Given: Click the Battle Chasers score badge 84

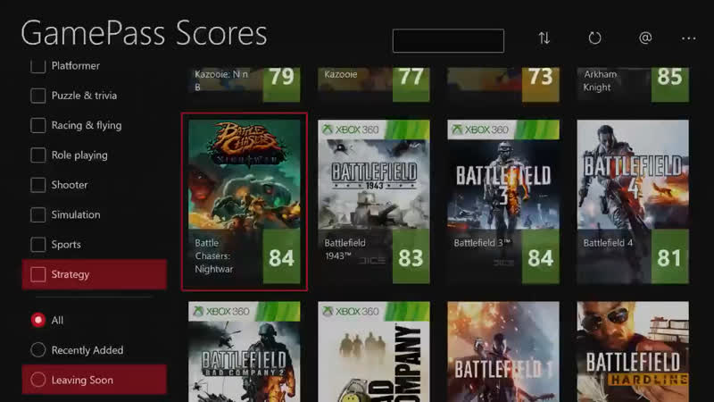Looking at the screenshot, I should point(281,256).
